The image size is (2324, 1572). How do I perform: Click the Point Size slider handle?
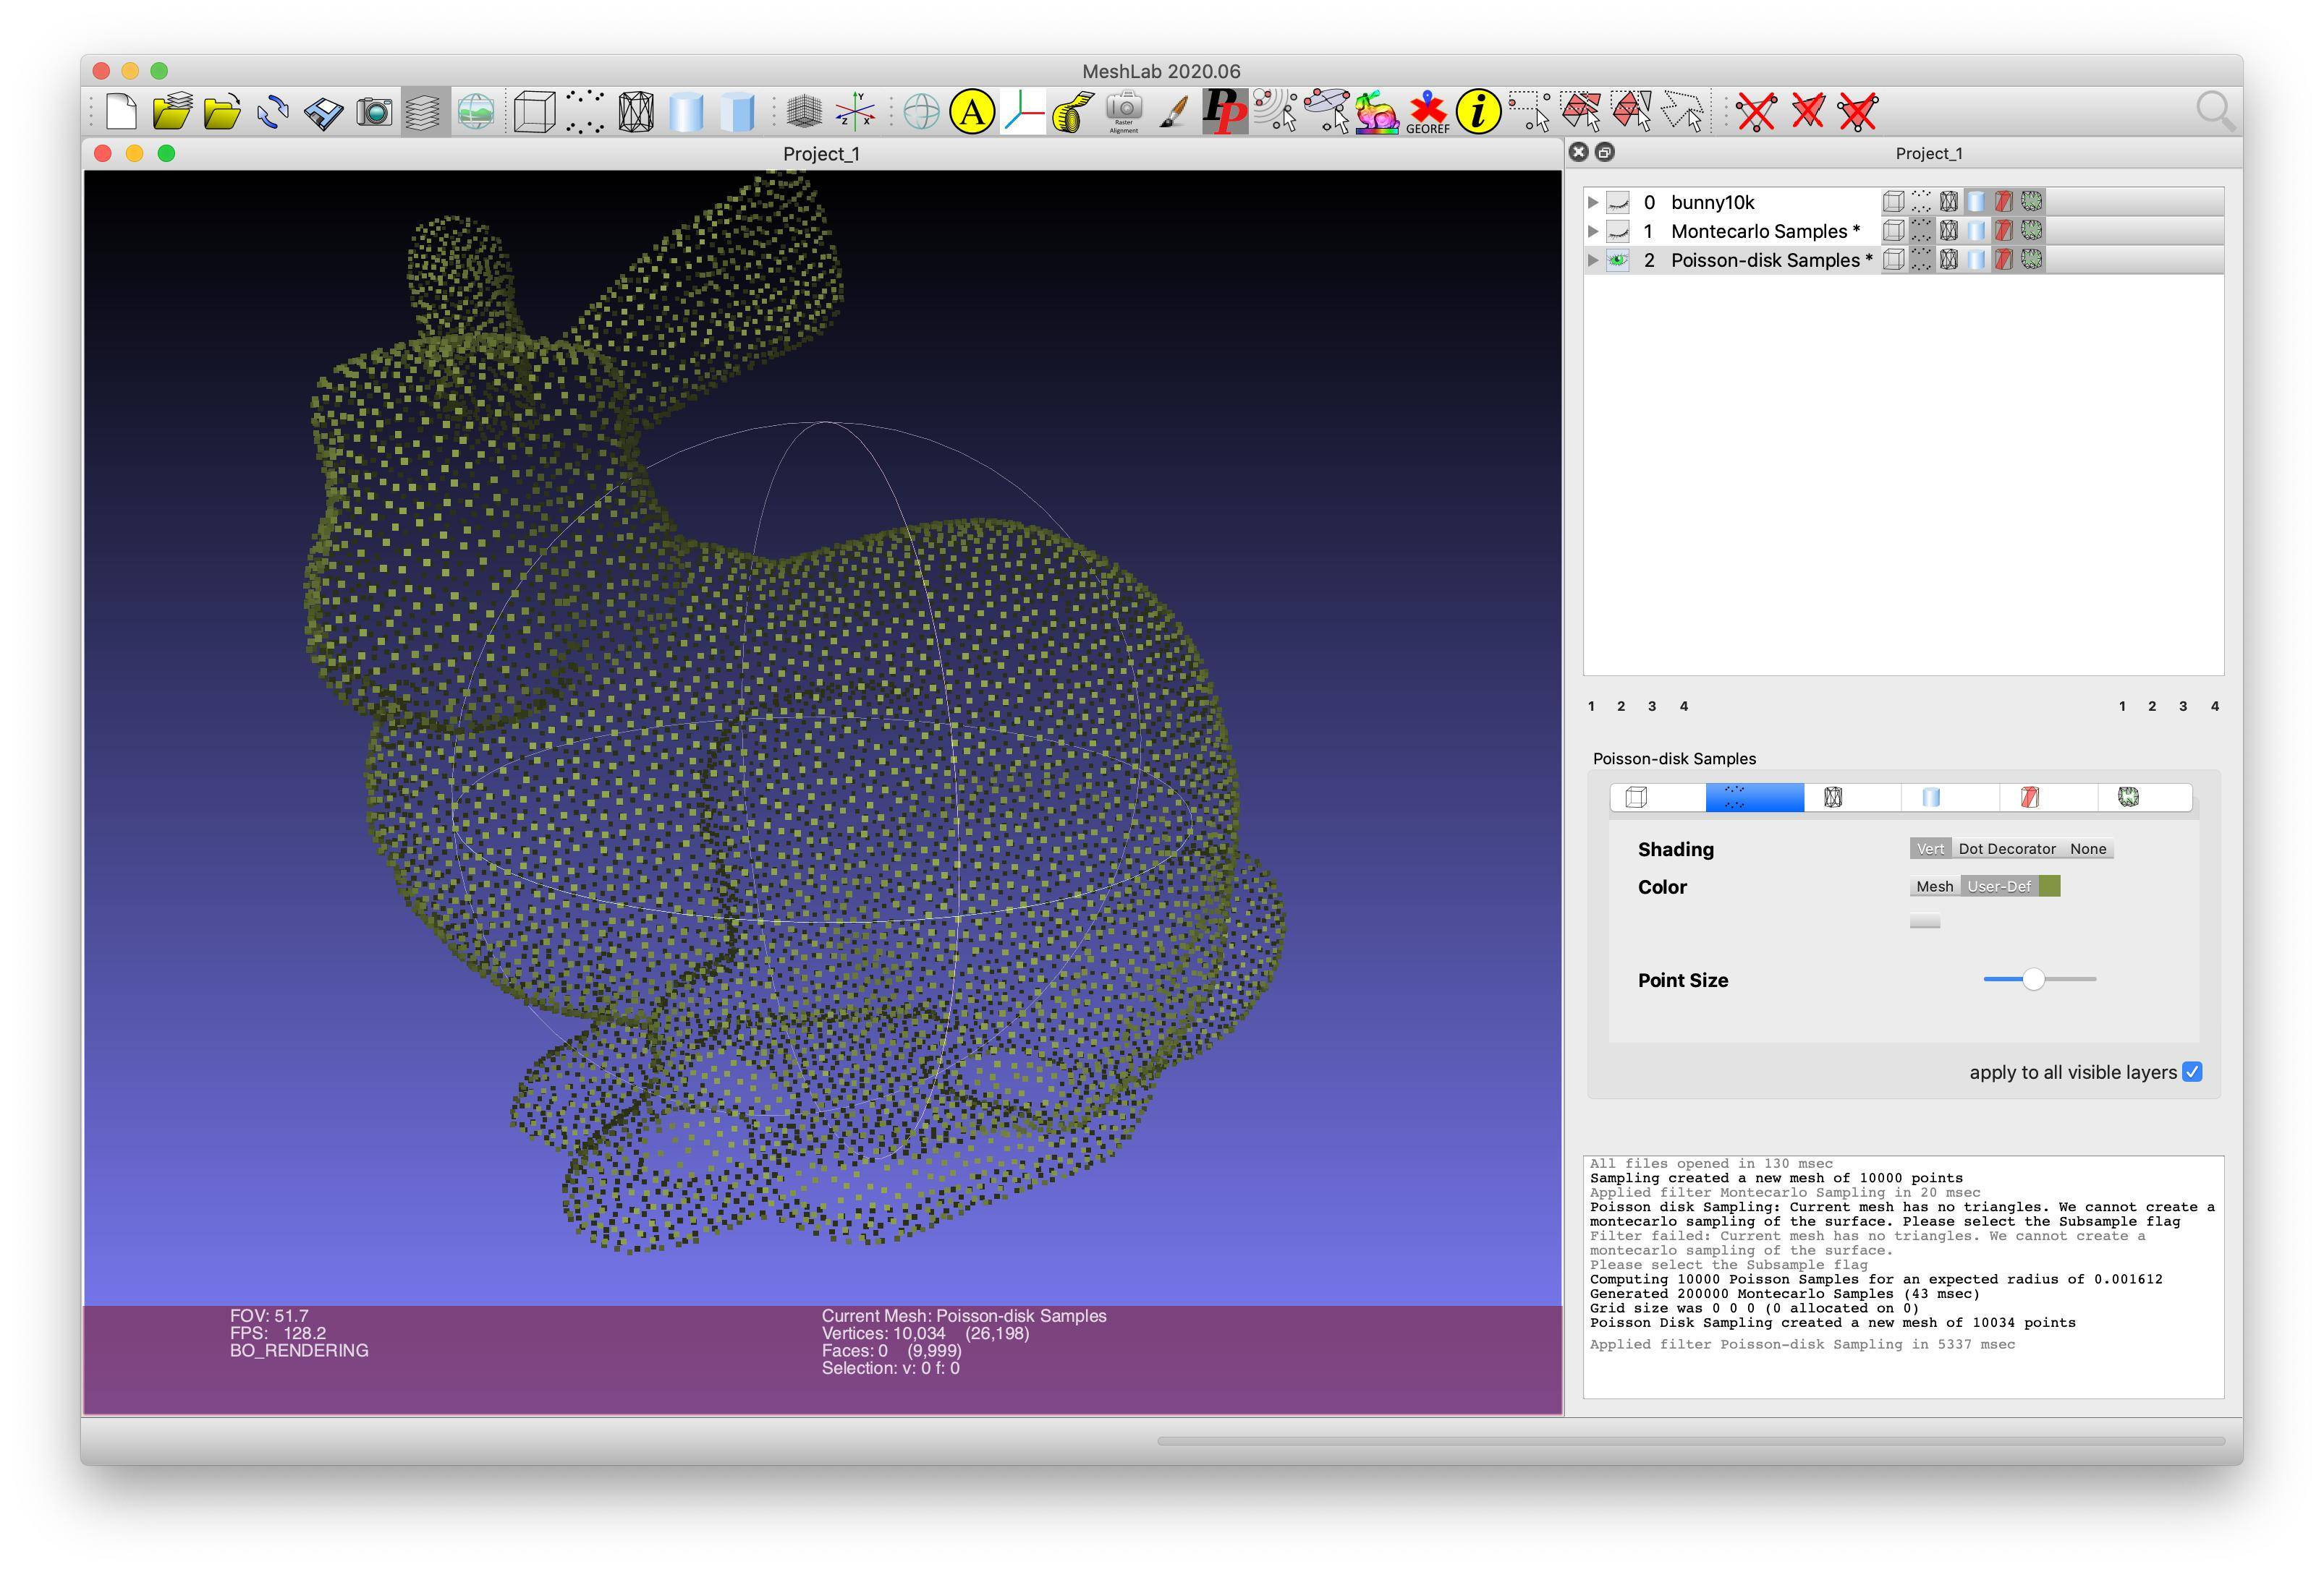[x=2033, y=979]
